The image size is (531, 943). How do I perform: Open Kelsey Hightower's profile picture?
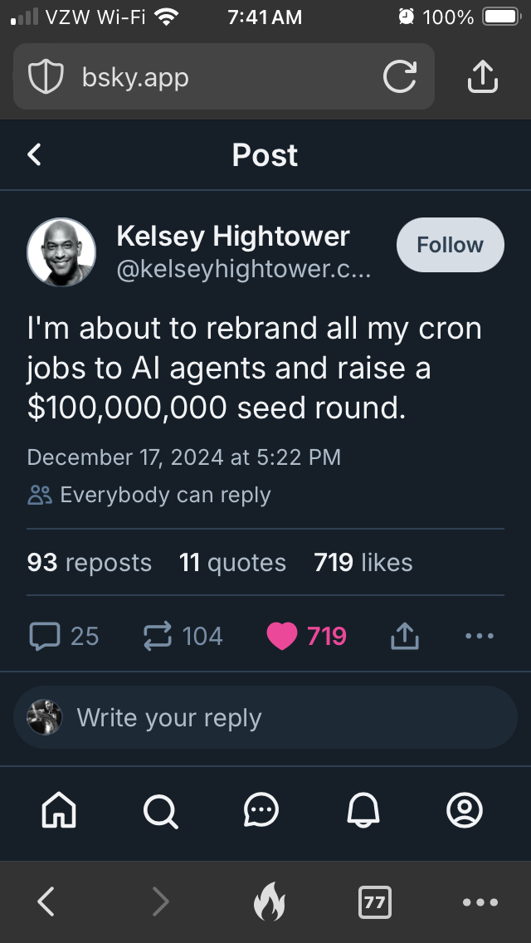tap(61, 252)
